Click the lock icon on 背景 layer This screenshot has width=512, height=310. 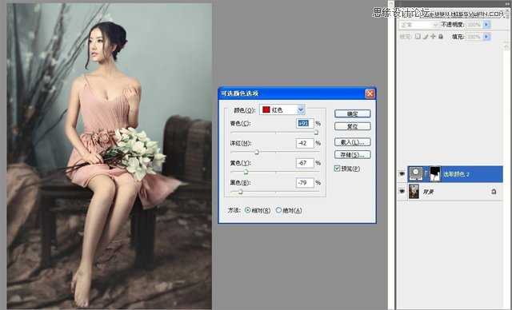[494, 192]
